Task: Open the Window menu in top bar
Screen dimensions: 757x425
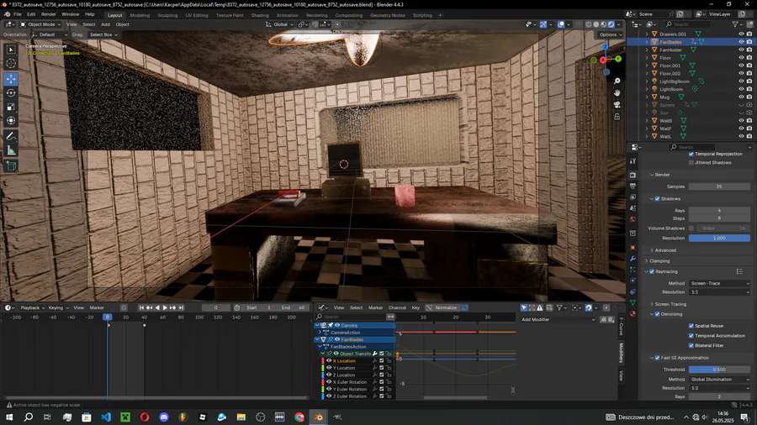Action: 71,14
